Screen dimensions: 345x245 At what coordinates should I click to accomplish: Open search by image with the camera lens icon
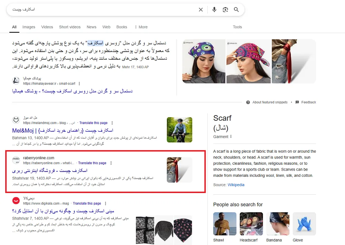point(225,10)
